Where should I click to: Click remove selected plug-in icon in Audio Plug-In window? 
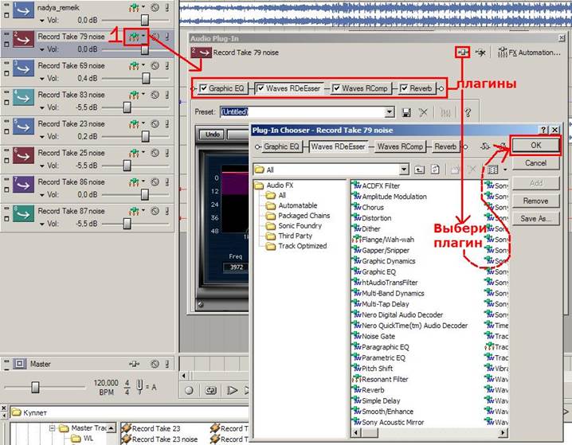(481, 53)
